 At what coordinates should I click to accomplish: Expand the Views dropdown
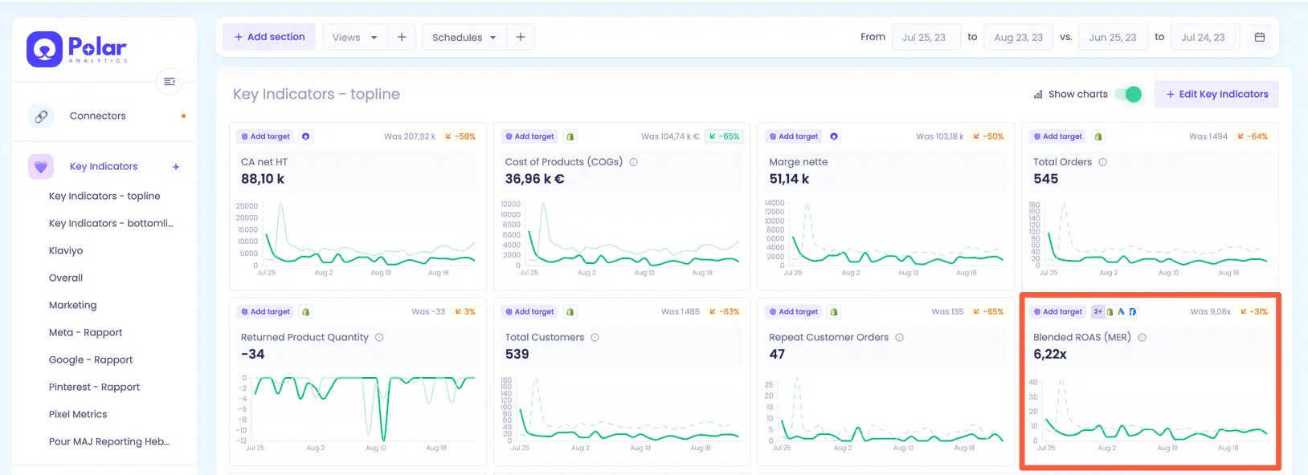point(354,37)
